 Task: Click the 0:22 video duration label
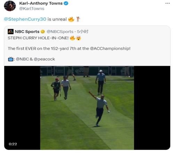coord(13,144)
